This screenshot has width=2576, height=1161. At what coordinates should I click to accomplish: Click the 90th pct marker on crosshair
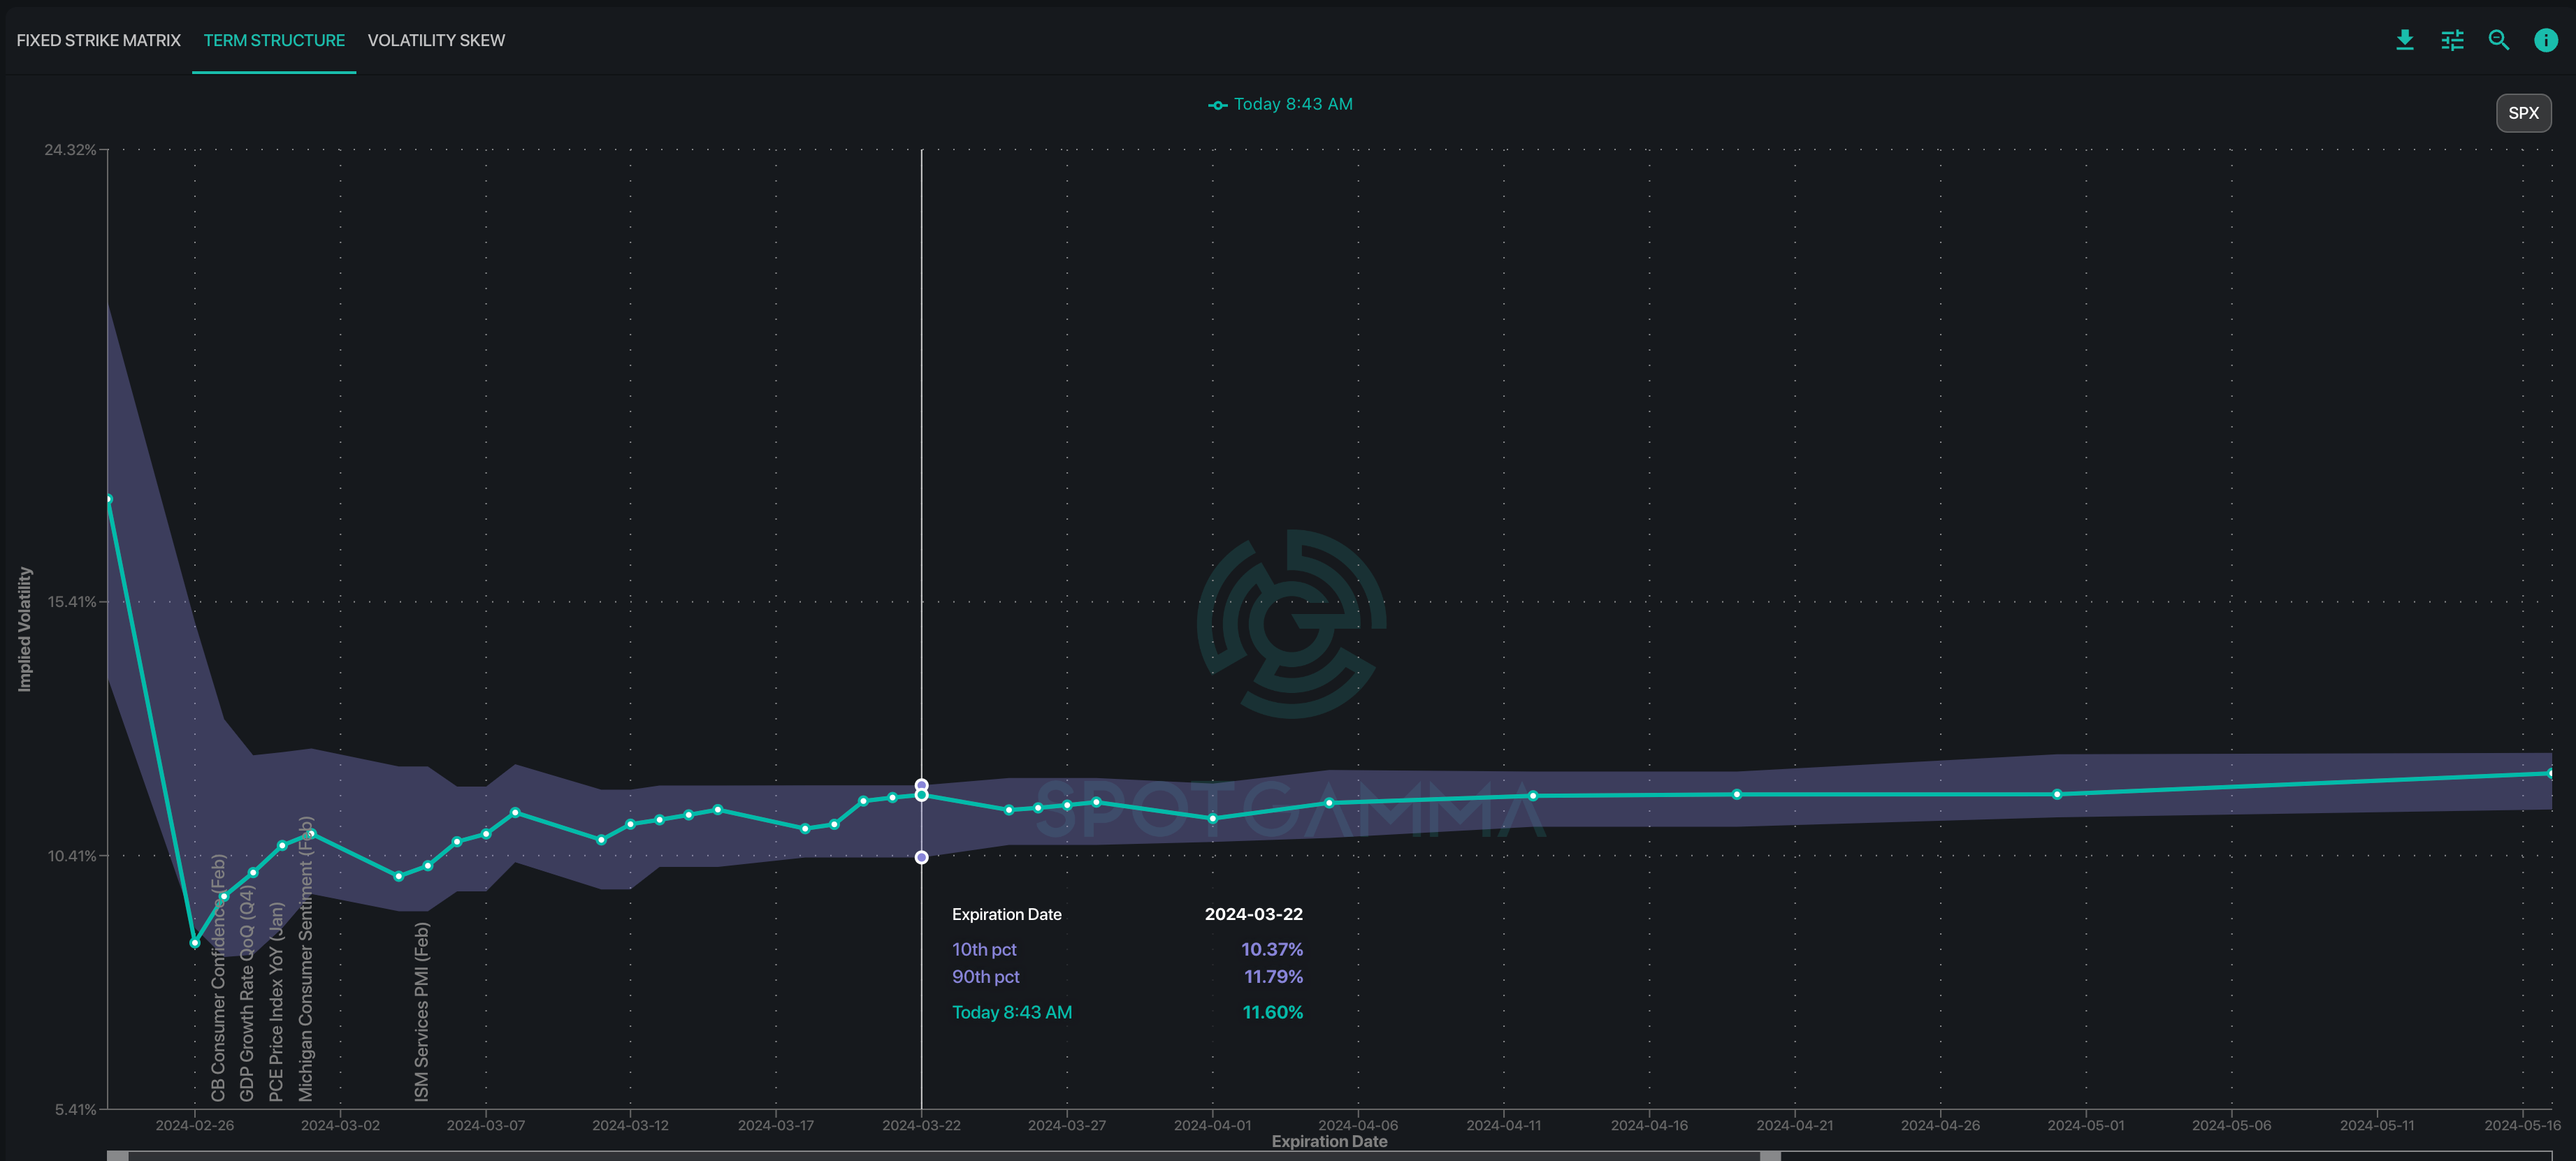[921, 785]
